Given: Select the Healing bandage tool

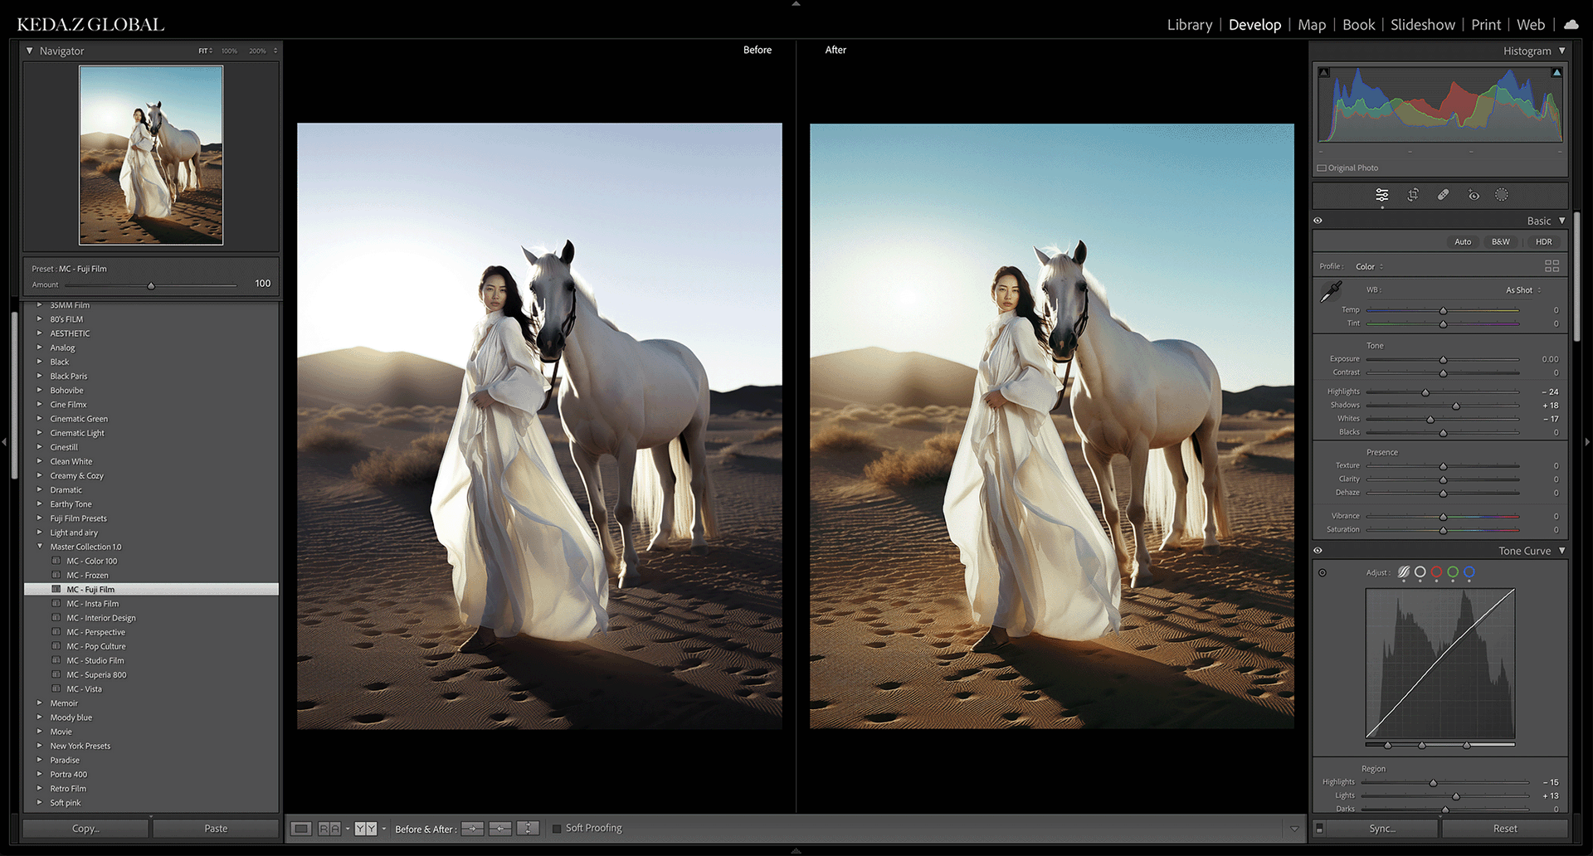Looking at the screenshot, I should click(x=1443, y=195).
